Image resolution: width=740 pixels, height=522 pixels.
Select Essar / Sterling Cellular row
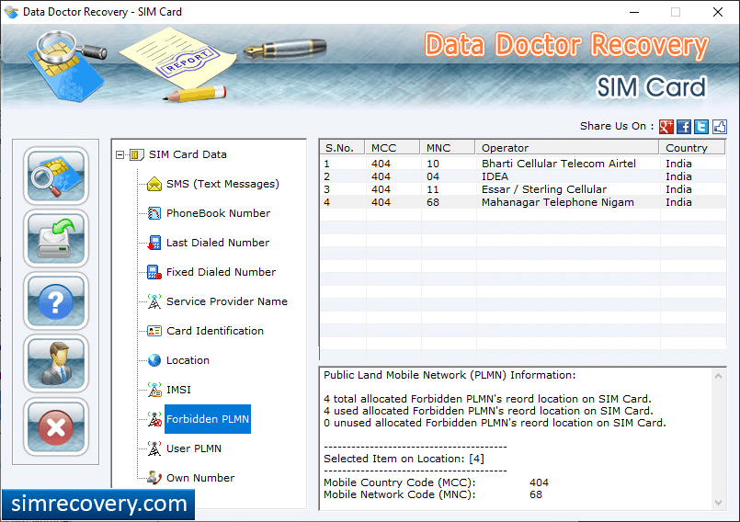coord(523,189)
